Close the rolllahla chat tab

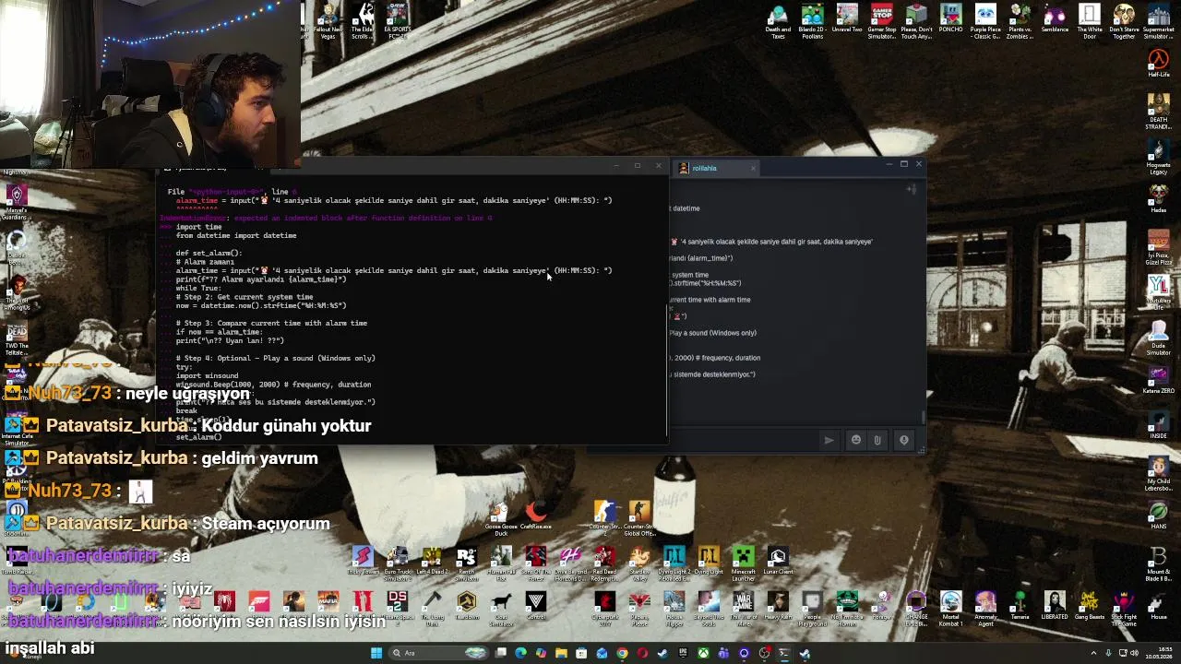753,168
